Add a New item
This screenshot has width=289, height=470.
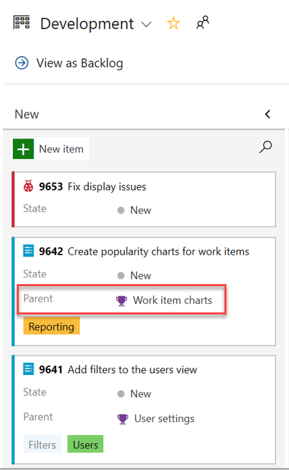[50, 149]
